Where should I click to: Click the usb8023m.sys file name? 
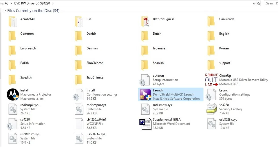tap(30, 134)
